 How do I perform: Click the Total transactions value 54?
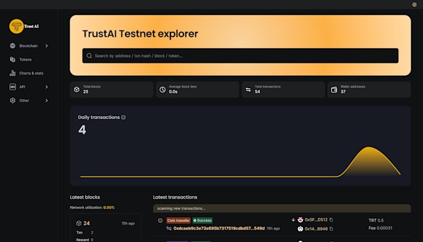click(x=258, y=92)
